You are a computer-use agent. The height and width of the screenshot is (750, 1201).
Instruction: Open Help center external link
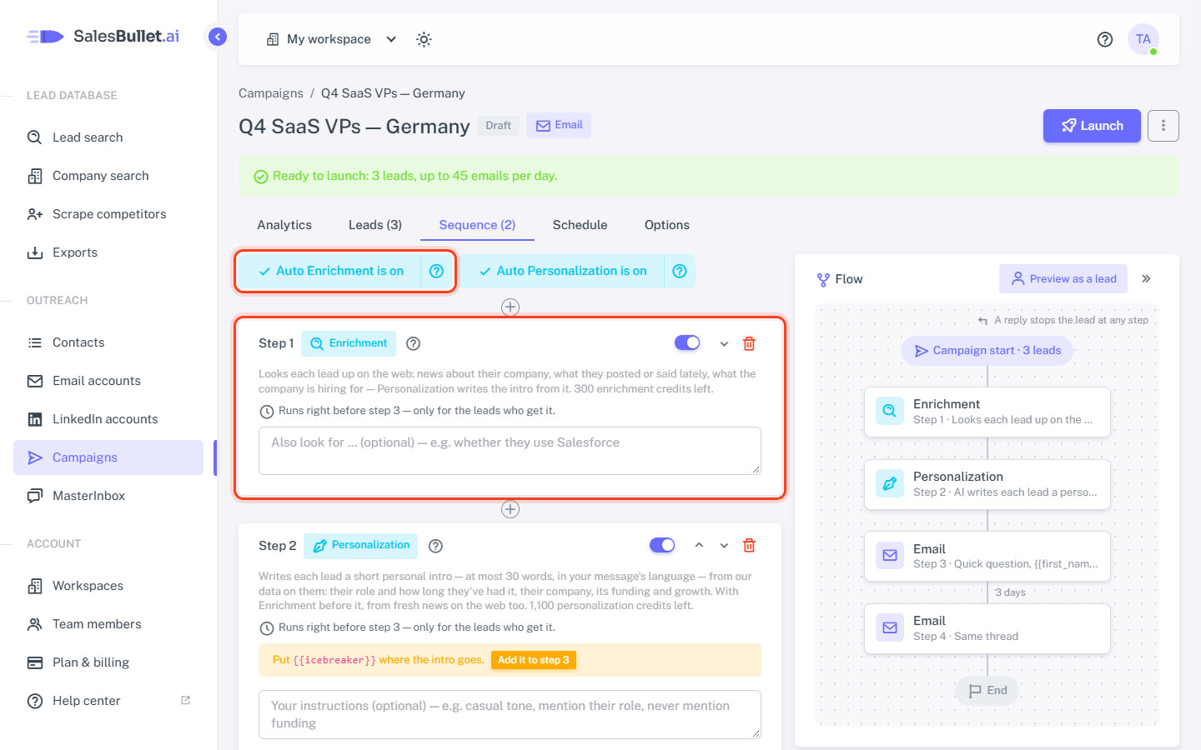[108, 701]
